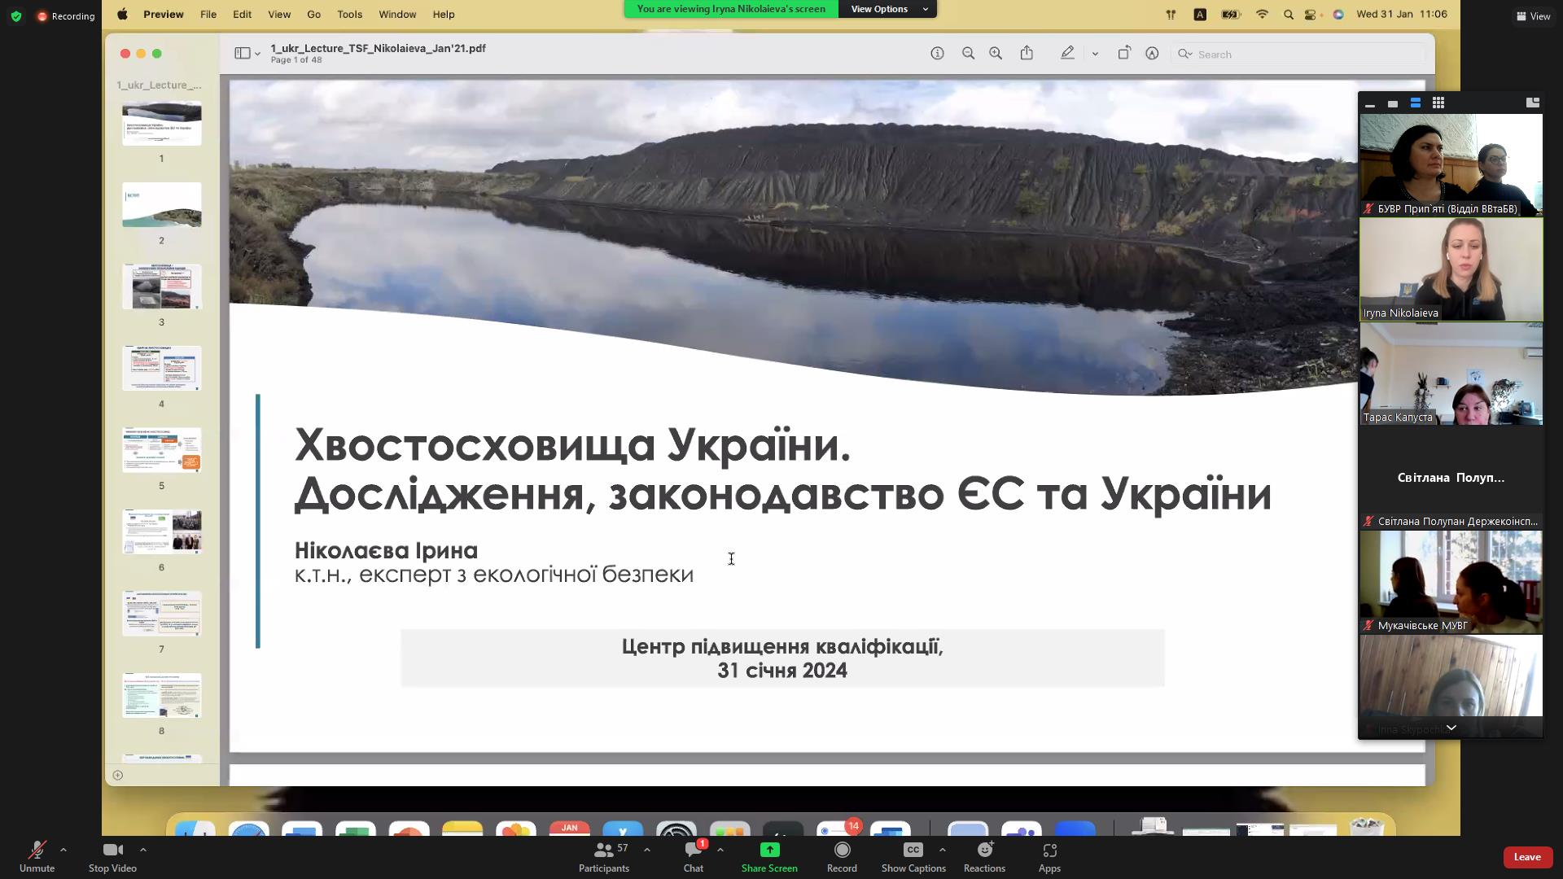Viewport: 1563px width, 879px height.
Task: Open the Window menu
Action: click(397, 15)
